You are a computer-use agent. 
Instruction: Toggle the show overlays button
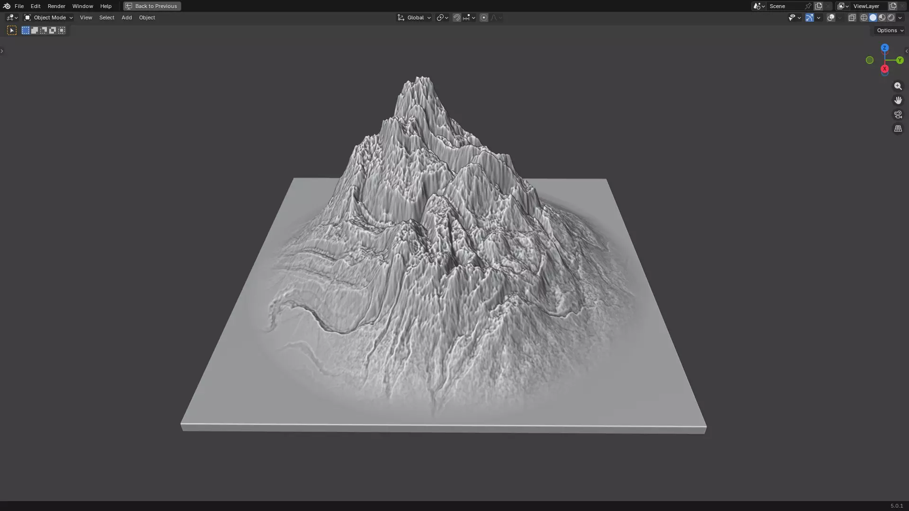(x=831, y=18)
